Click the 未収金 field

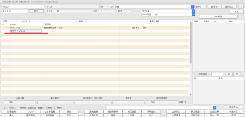[x=128, y=102]
